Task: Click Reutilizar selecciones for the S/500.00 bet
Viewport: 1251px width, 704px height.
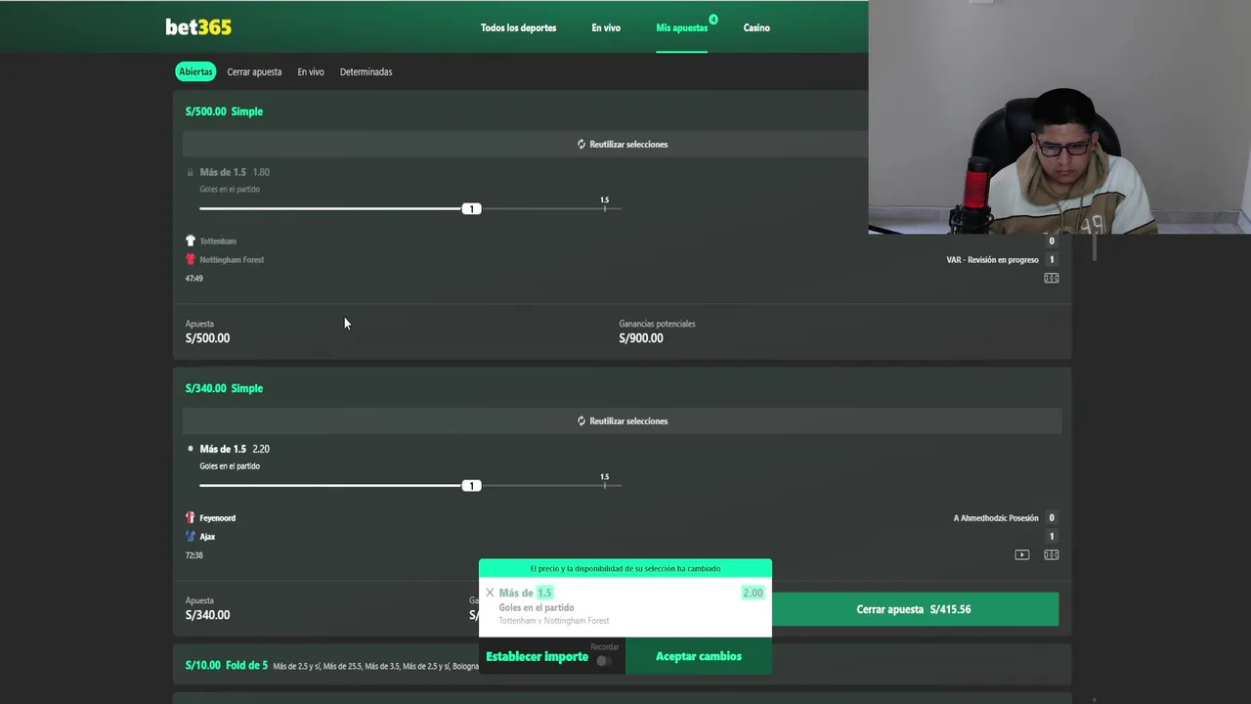Action: [x=622, y=144]
